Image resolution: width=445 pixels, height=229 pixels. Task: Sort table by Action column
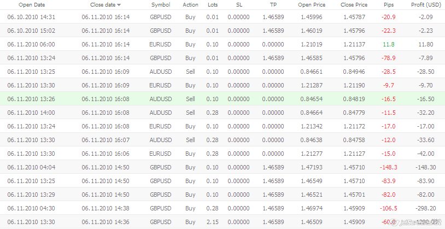(x=190, y=5)
